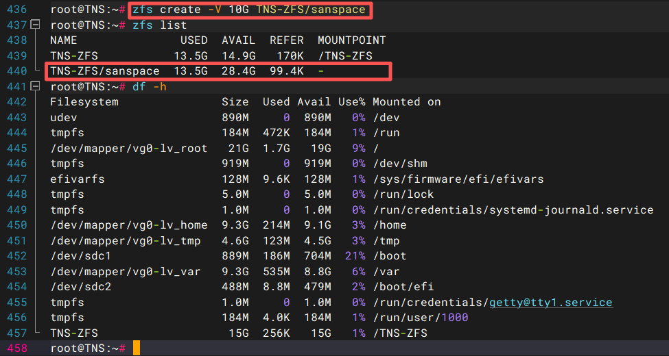Click the 'Filesystem' column header
Image resolution: width=669 pixels, height=356 pixels.
pos(84,102)
